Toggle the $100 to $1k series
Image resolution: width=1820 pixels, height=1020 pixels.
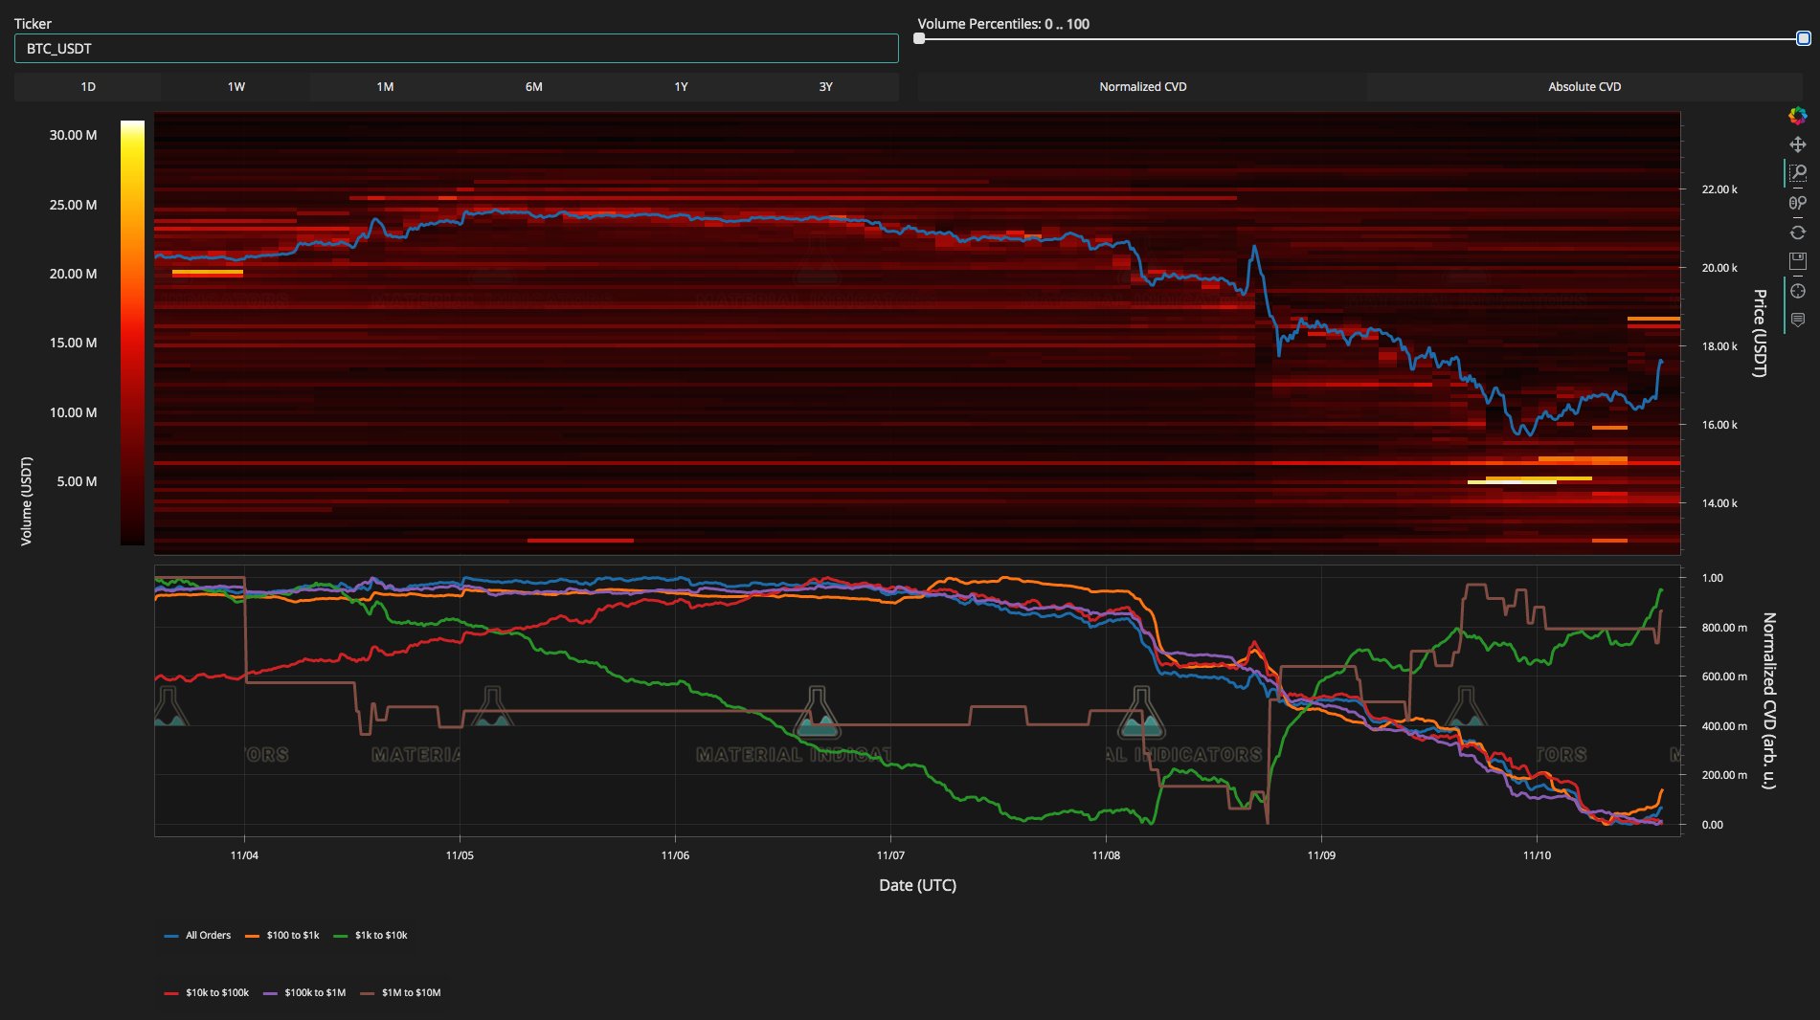[x=292, y=935]
